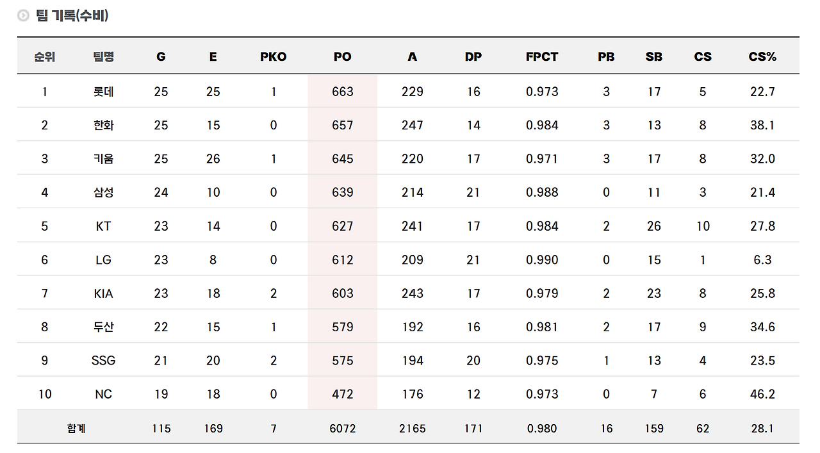The width and height of the screenshot is (820, 453).
Task: Click the SB column header
Action: pos(654,56)
